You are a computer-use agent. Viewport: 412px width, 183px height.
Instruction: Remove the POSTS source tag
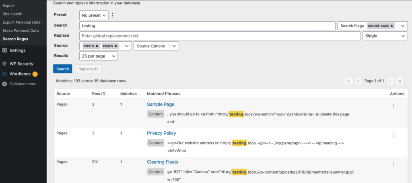pyautogui.click(x=97, y=46)
